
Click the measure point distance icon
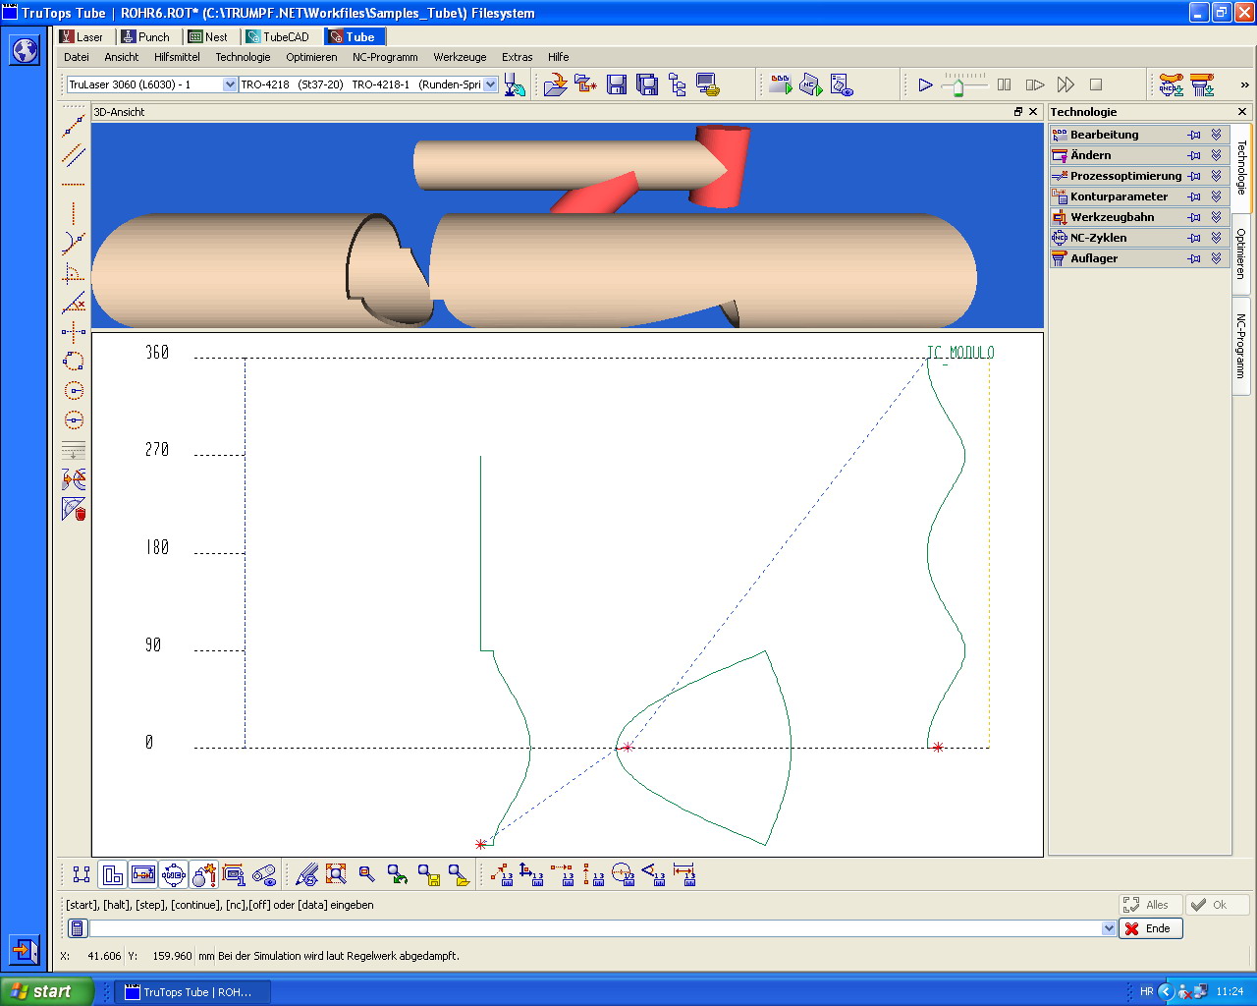[502, 874]
